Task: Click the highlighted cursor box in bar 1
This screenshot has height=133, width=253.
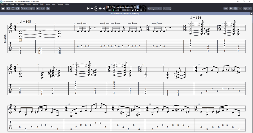Action: [20, 40]
